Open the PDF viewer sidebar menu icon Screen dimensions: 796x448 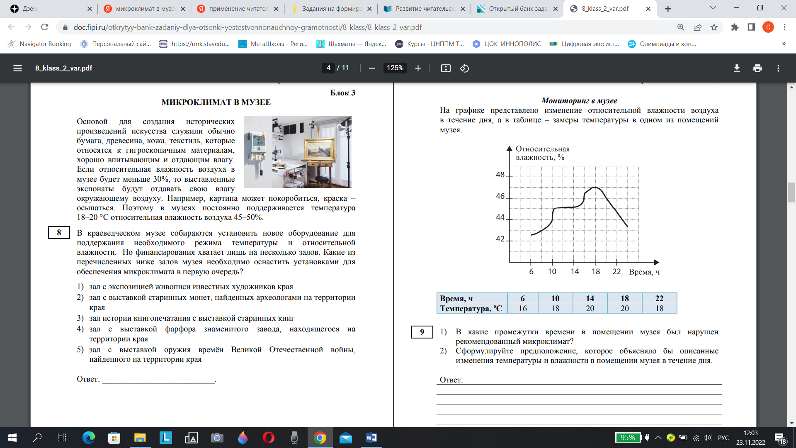pos(17,68)
